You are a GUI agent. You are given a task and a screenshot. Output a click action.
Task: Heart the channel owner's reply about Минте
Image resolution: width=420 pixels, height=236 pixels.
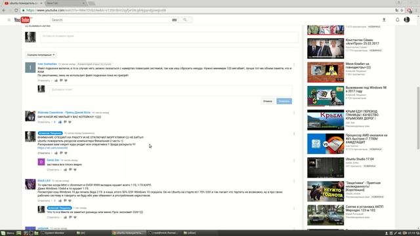pos(75,217)
